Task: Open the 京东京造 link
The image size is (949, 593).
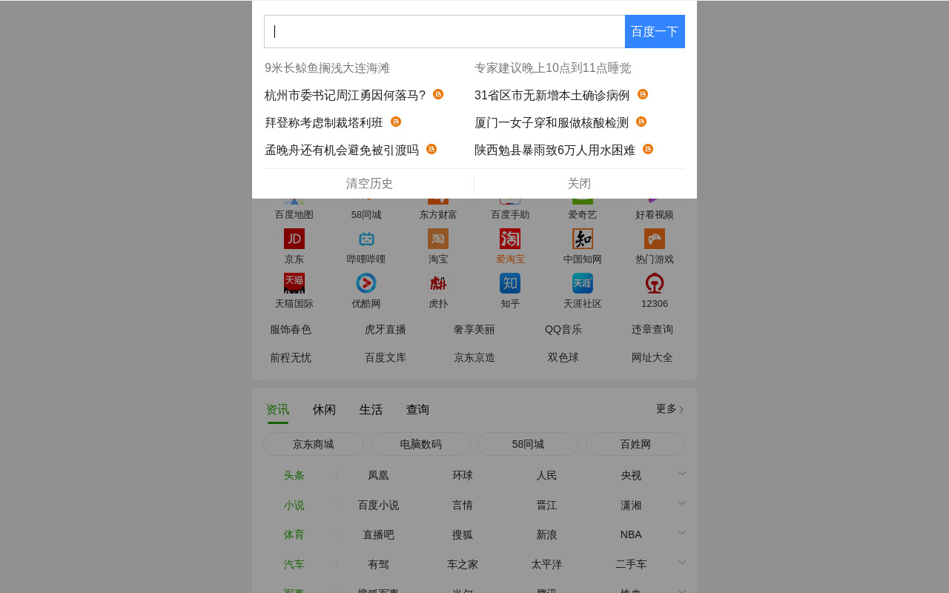Action: [474, 358]
